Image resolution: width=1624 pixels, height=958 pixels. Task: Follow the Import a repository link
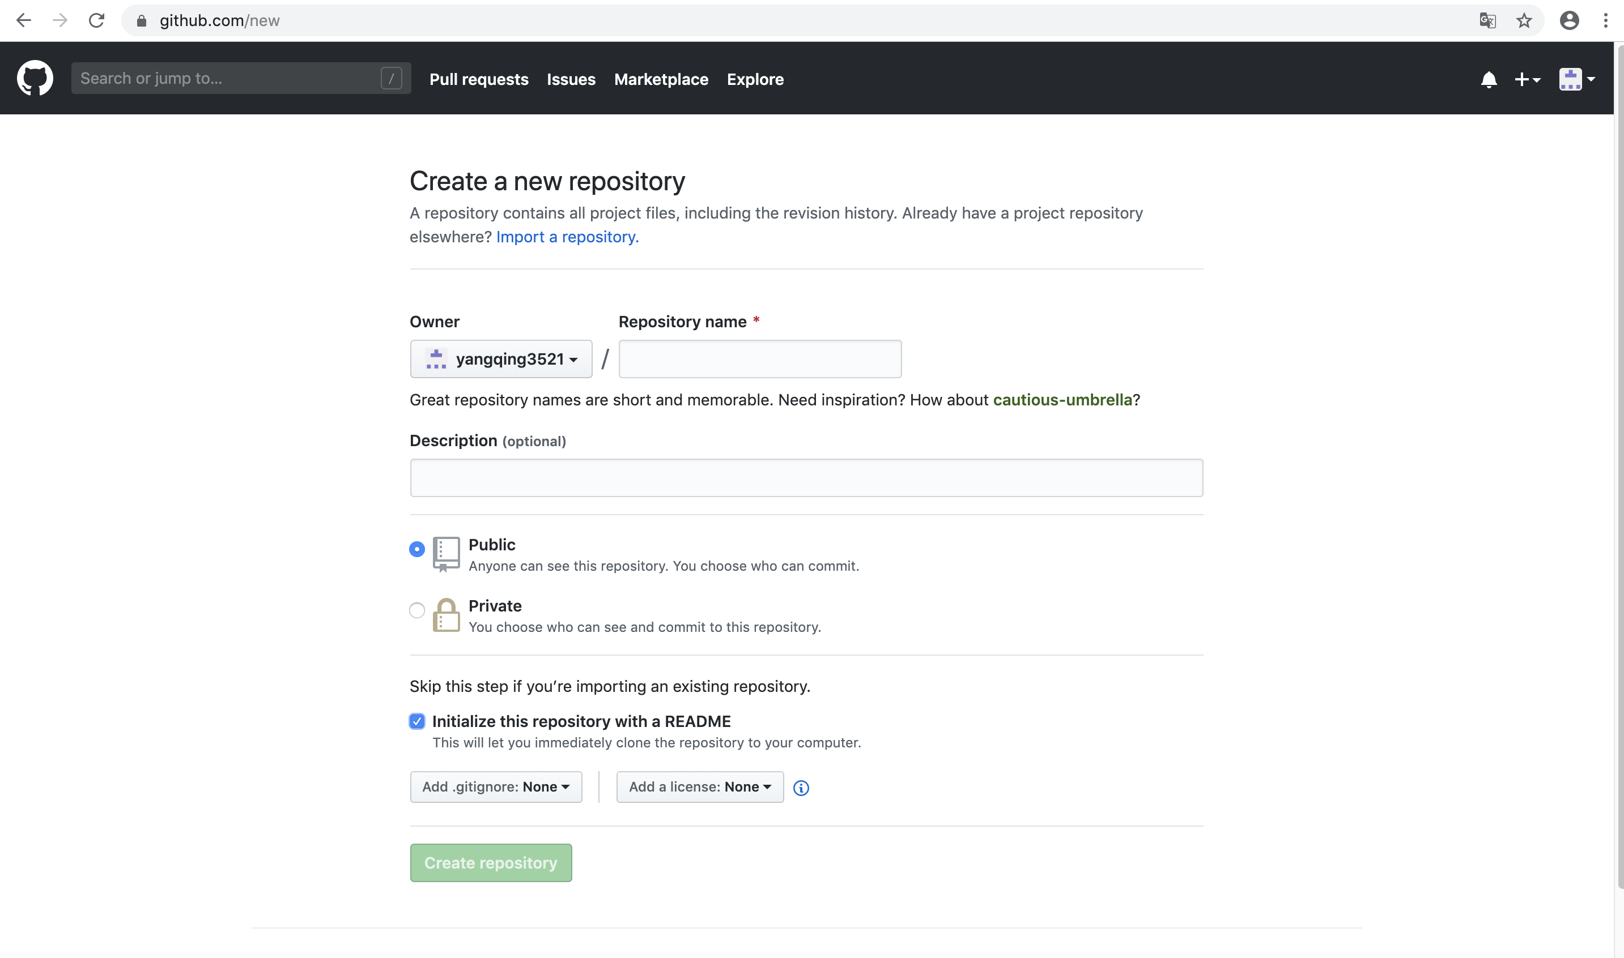click(567, 237)
